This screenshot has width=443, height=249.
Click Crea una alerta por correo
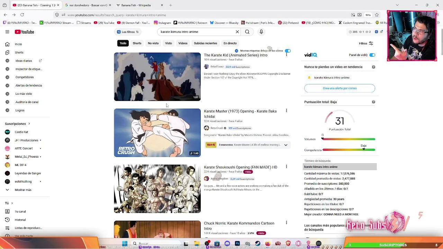340,88
